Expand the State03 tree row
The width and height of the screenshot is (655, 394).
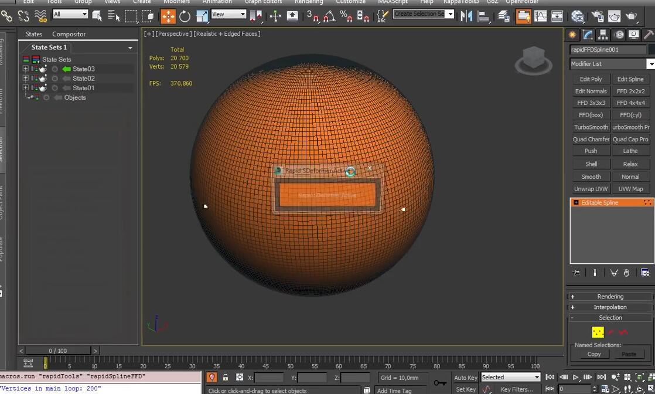coord(25,69)
